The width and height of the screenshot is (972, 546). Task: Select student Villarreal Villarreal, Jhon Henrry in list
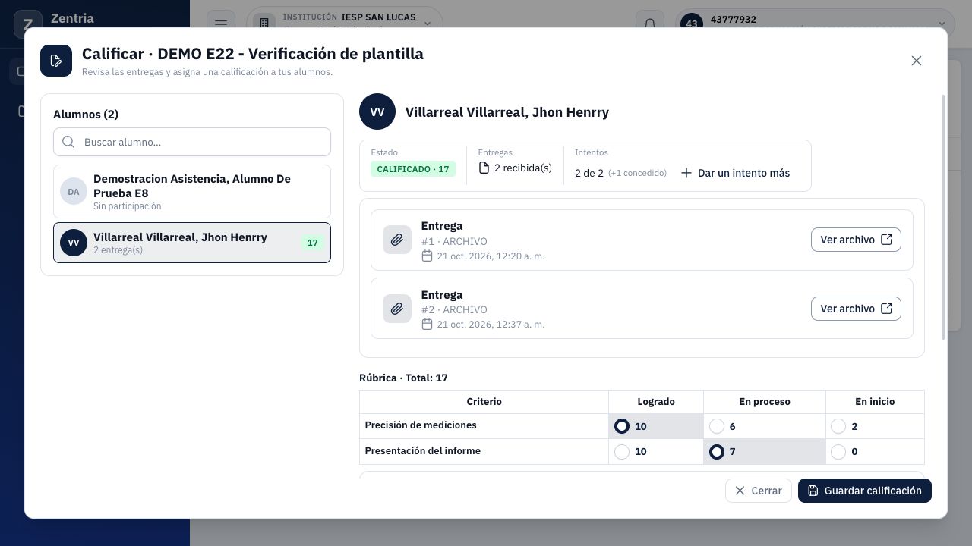pyautogui.click(x=192, y=243)
